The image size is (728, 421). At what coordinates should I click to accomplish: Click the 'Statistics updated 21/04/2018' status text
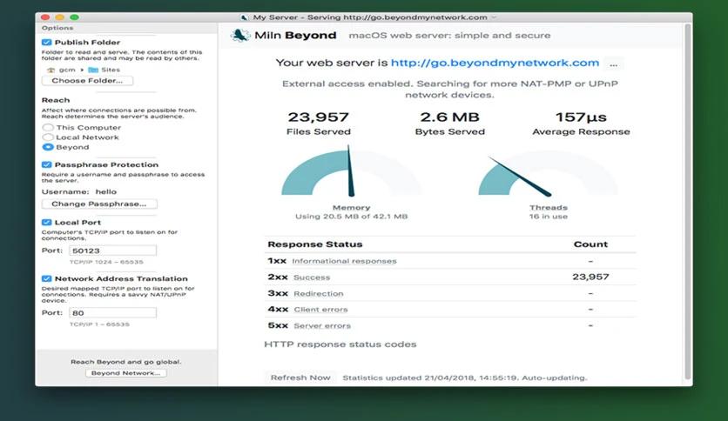[x=465, y=378]
